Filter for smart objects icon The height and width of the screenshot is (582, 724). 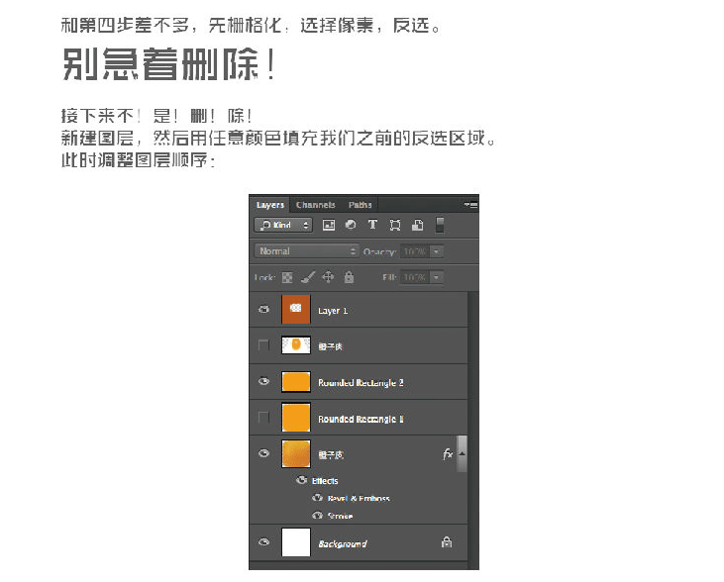tap(417, 225)
